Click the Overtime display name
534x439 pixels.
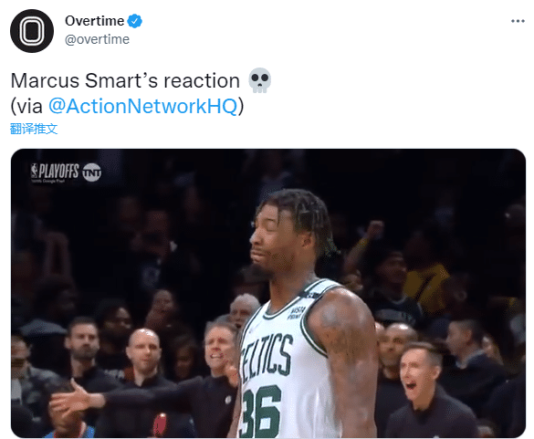[94, 21]
